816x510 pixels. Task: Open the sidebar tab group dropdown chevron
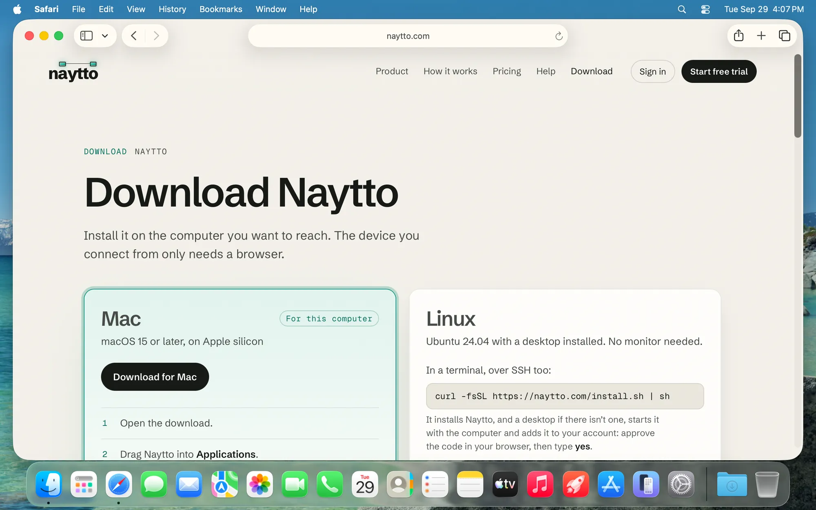105,36
